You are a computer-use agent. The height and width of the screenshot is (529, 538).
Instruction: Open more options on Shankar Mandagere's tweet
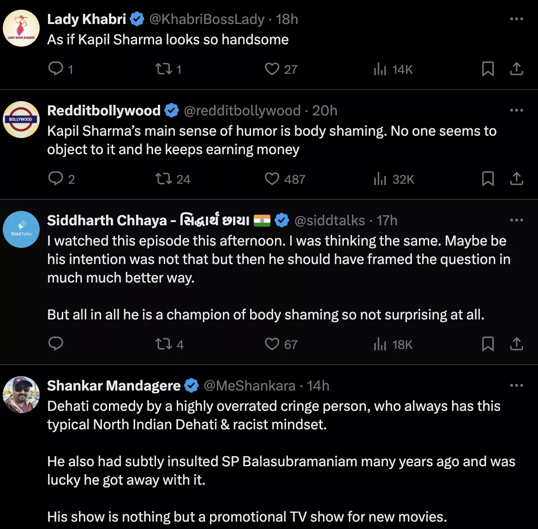pyautogui.click(x=516, y=386)
